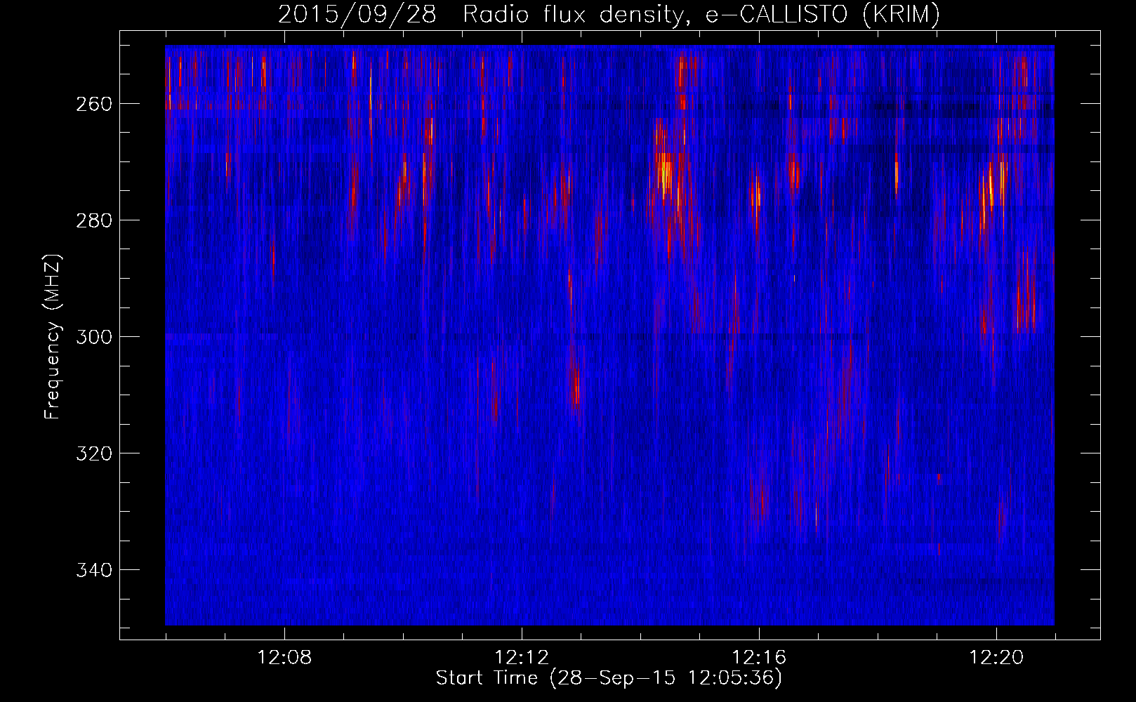1136x702 pixels.
Task: Select the 320 frequency axis label
Action: [93, 453]
